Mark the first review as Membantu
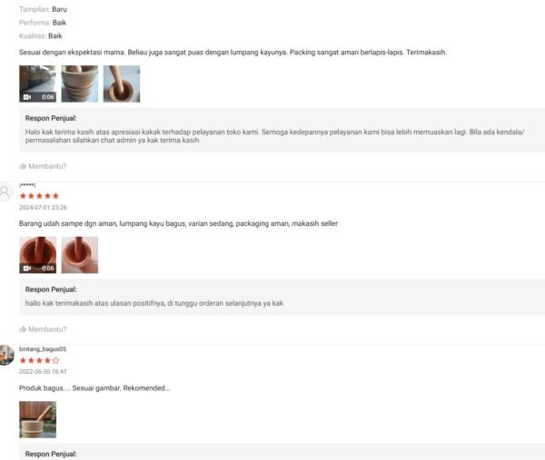This screenshot has height=460, width=545. tap(43, 166)
